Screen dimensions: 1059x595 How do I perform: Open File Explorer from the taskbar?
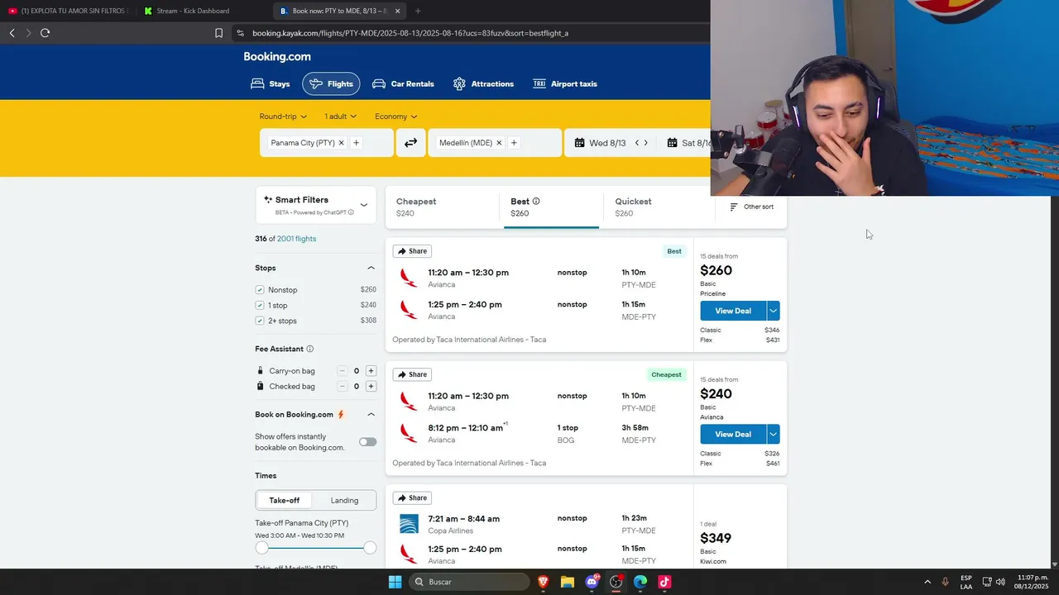click(x=568, y=582)
